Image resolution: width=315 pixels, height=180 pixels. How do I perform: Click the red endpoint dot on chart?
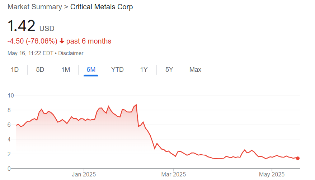pyautogui.click(x=298, y=158)
